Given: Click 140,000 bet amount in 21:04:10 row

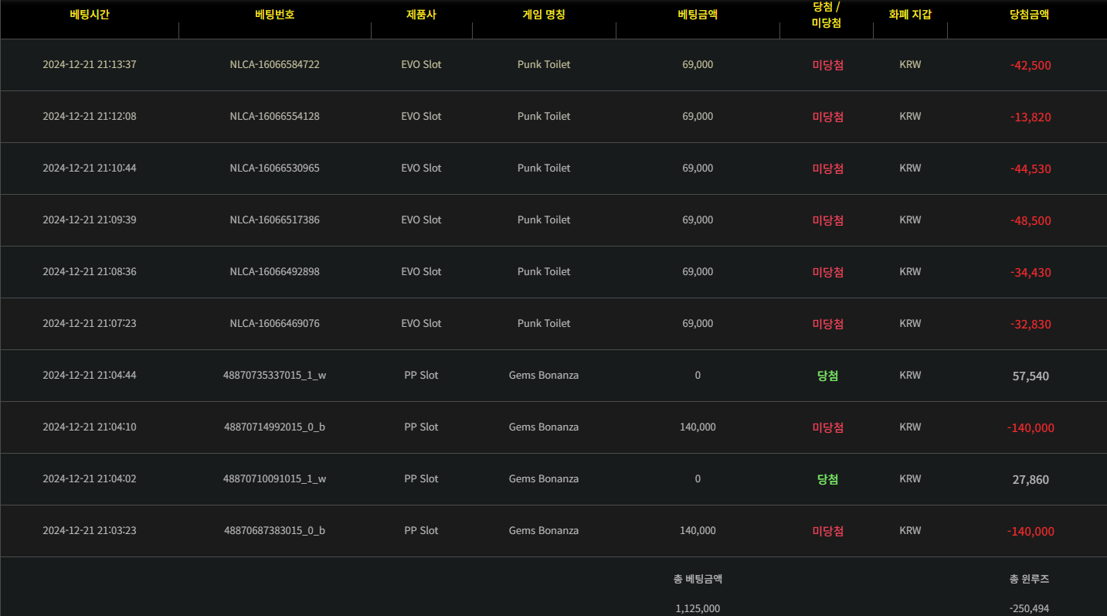Looking at the screenshot, I should [698, 427].
